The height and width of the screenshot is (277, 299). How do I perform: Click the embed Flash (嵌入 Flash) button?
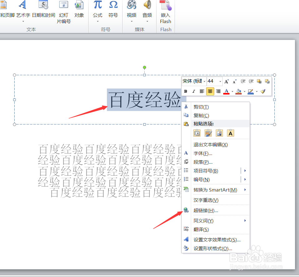[166, 12]
